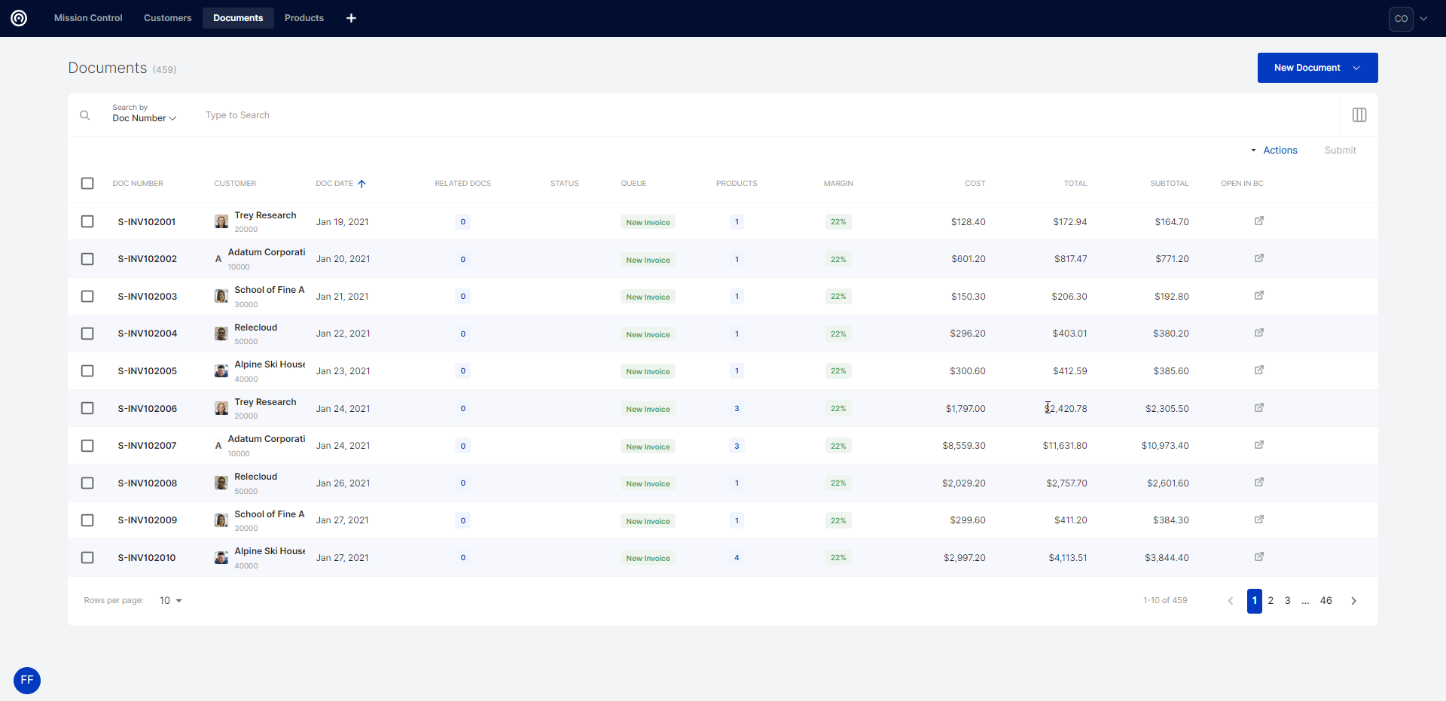Click the blue FF avatar badge
This screenshot has width=1446, height=701.
(27, 681)
